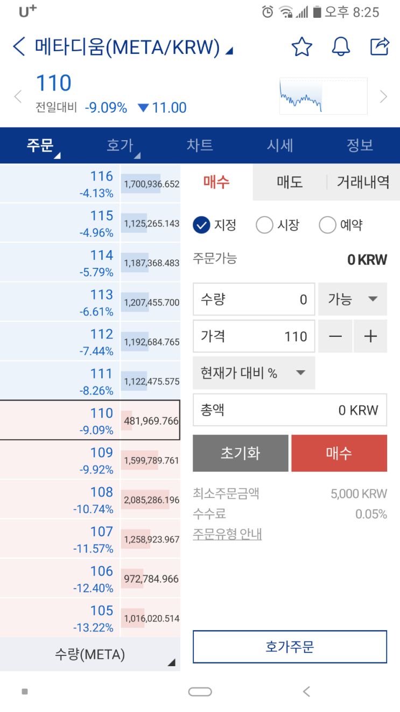The image size is (400, 712).
Task: Open the 거래내역 history tab
Action: coord(363,182)
